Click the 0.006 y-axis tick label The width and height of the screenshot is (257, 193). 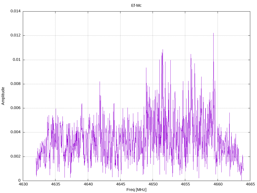tap(16, 108)
